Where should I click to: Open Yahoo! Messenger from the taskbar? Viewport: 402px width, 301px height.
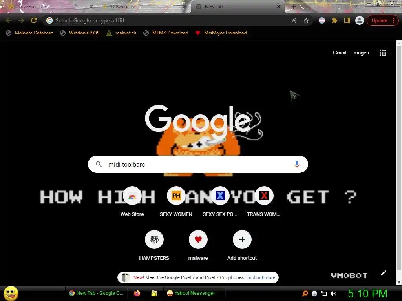point(194,293)
